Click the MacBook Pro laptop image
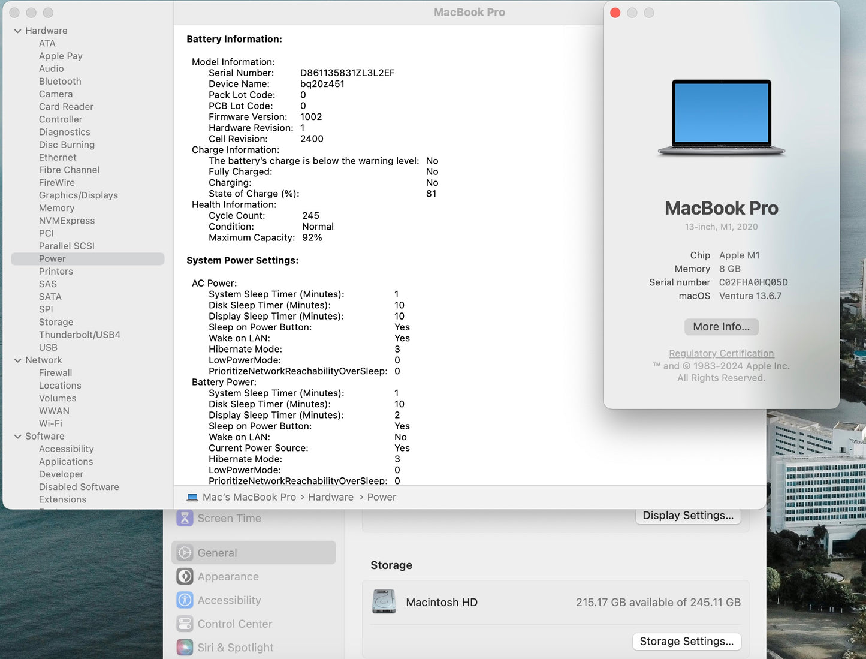866x659 pixels. pyautogui.click(x=722, y=118)
